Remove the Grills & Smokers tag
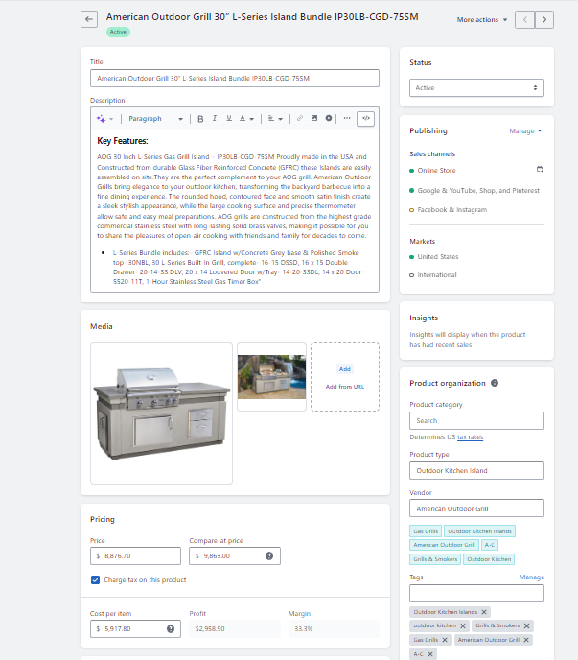This screenshot has height=660, width=578. point(526,625)
